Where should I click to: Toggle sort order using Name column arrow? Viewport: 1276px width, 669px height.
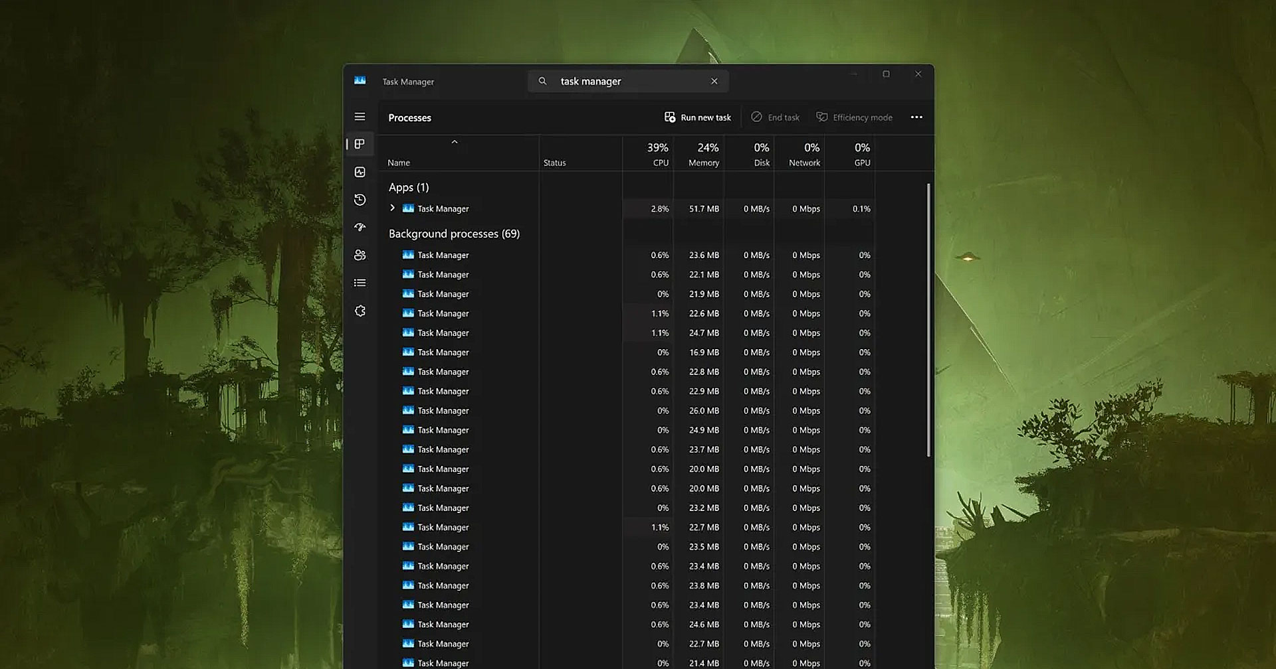click(x=455, y=142)
